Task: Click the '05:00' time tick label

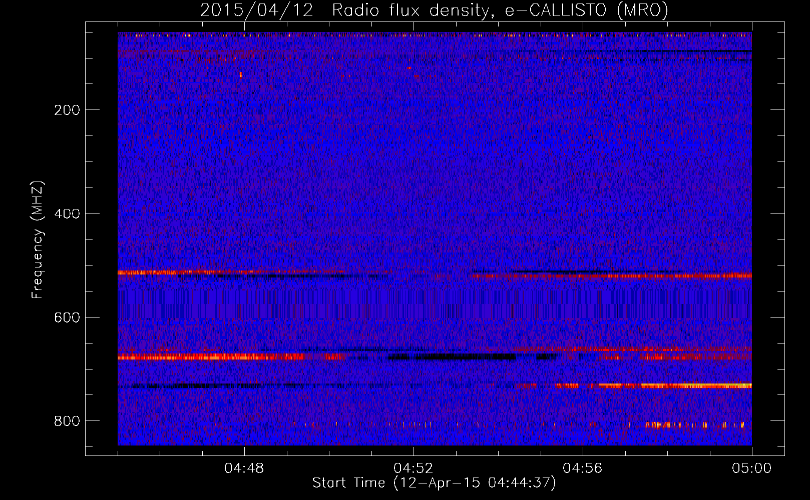Action: [x=752, y=468]
